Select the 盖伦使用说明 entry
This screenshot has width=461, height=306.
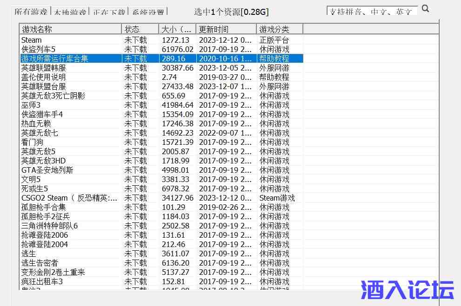[x=161, y=77]
